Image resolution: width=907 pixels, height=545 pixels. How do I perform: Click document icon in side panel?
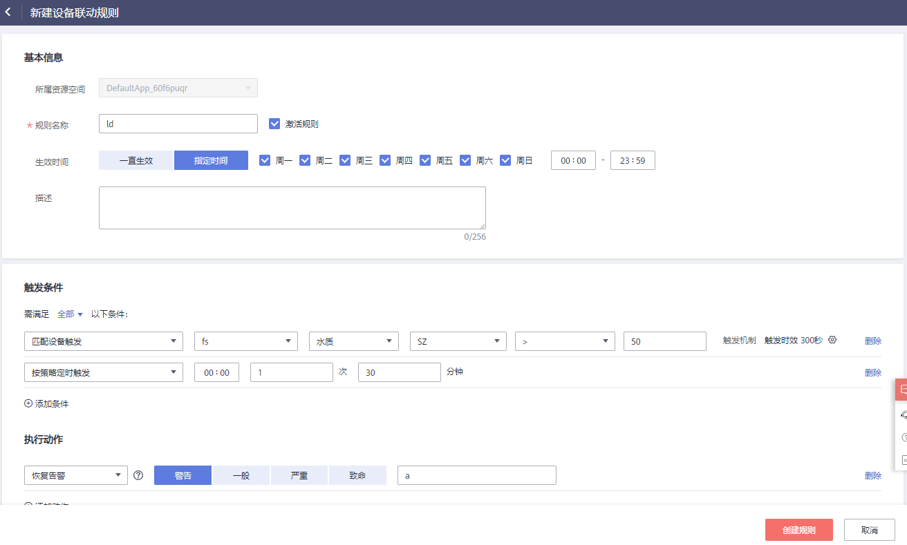[x=903, y=459]
